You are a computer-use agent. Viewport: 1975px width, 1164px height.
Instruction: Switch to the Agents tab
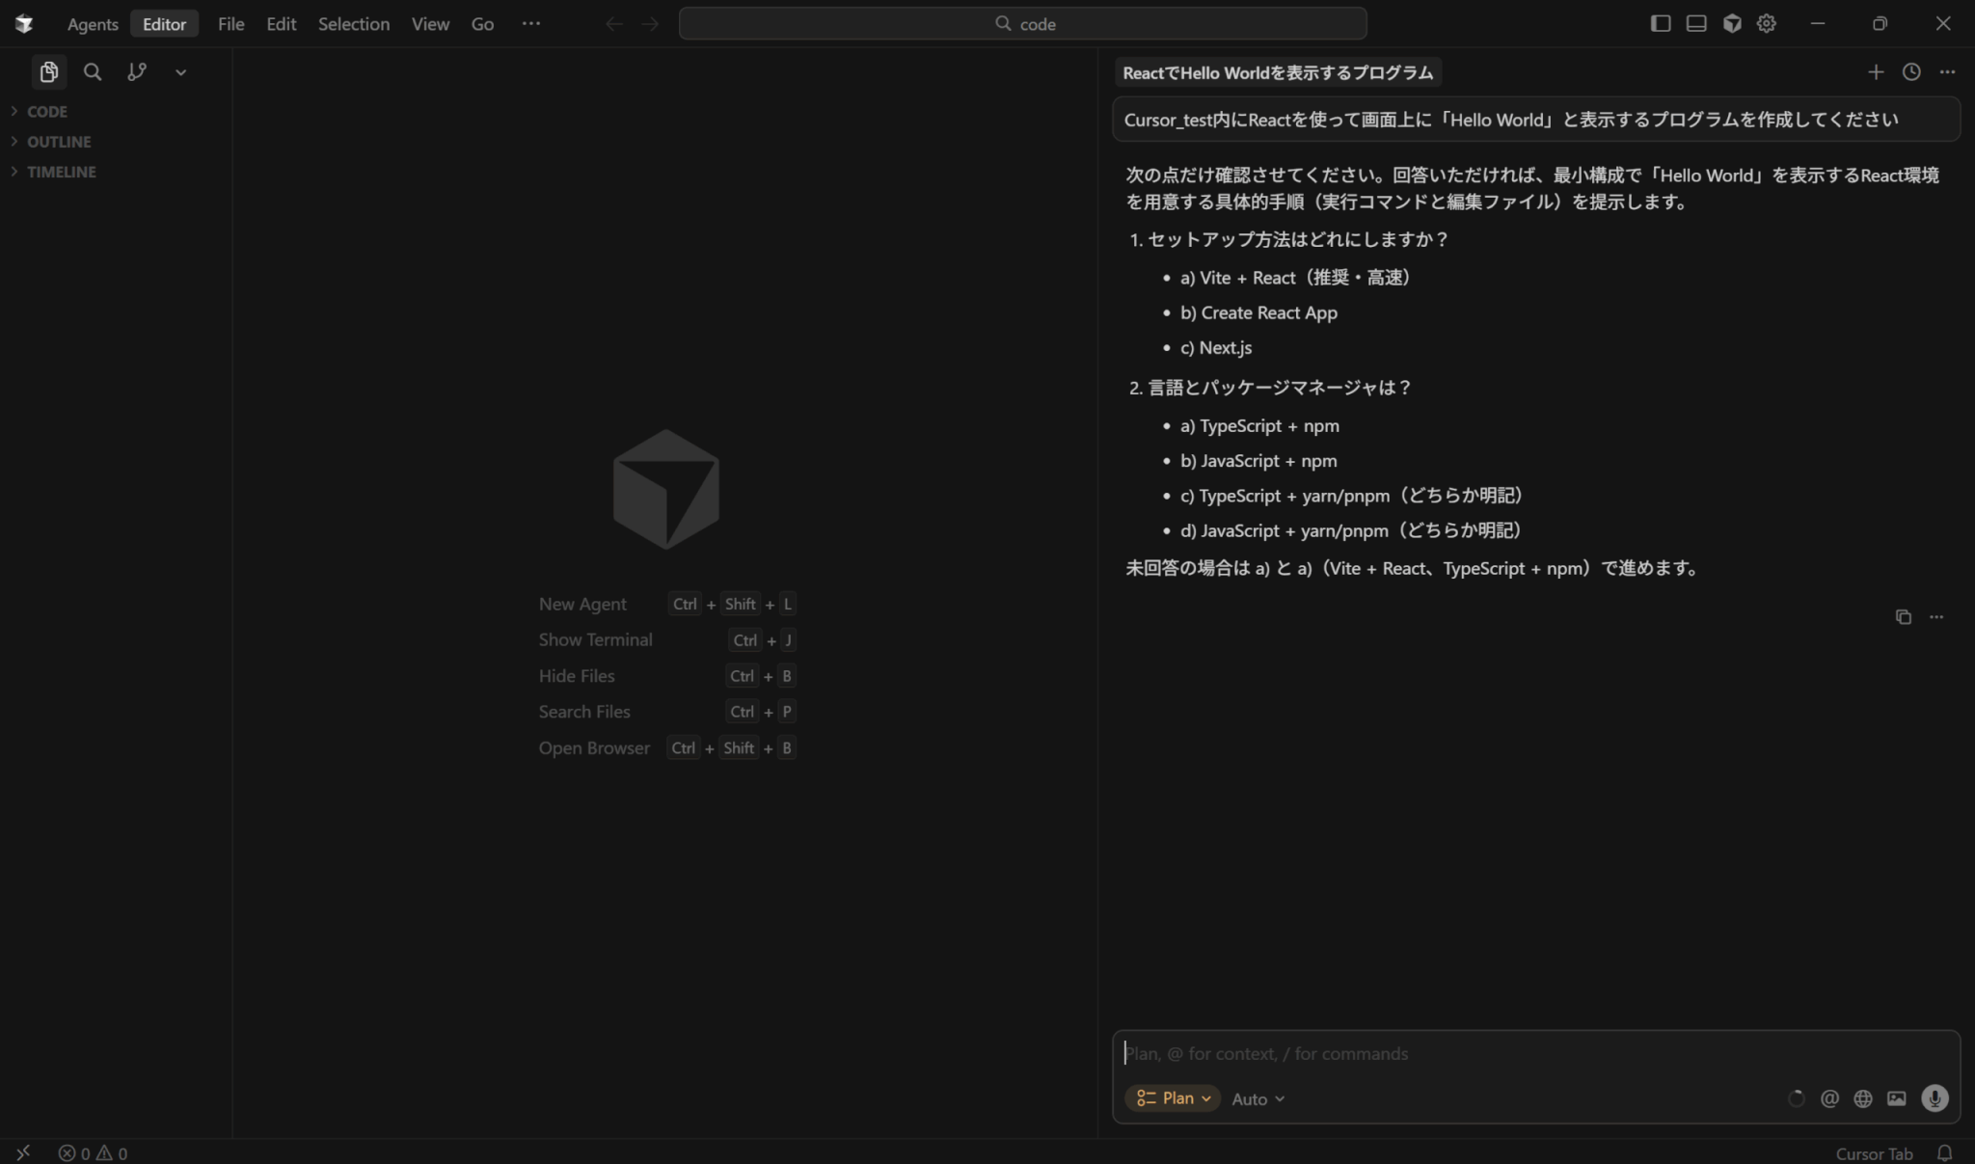[93, 24]
